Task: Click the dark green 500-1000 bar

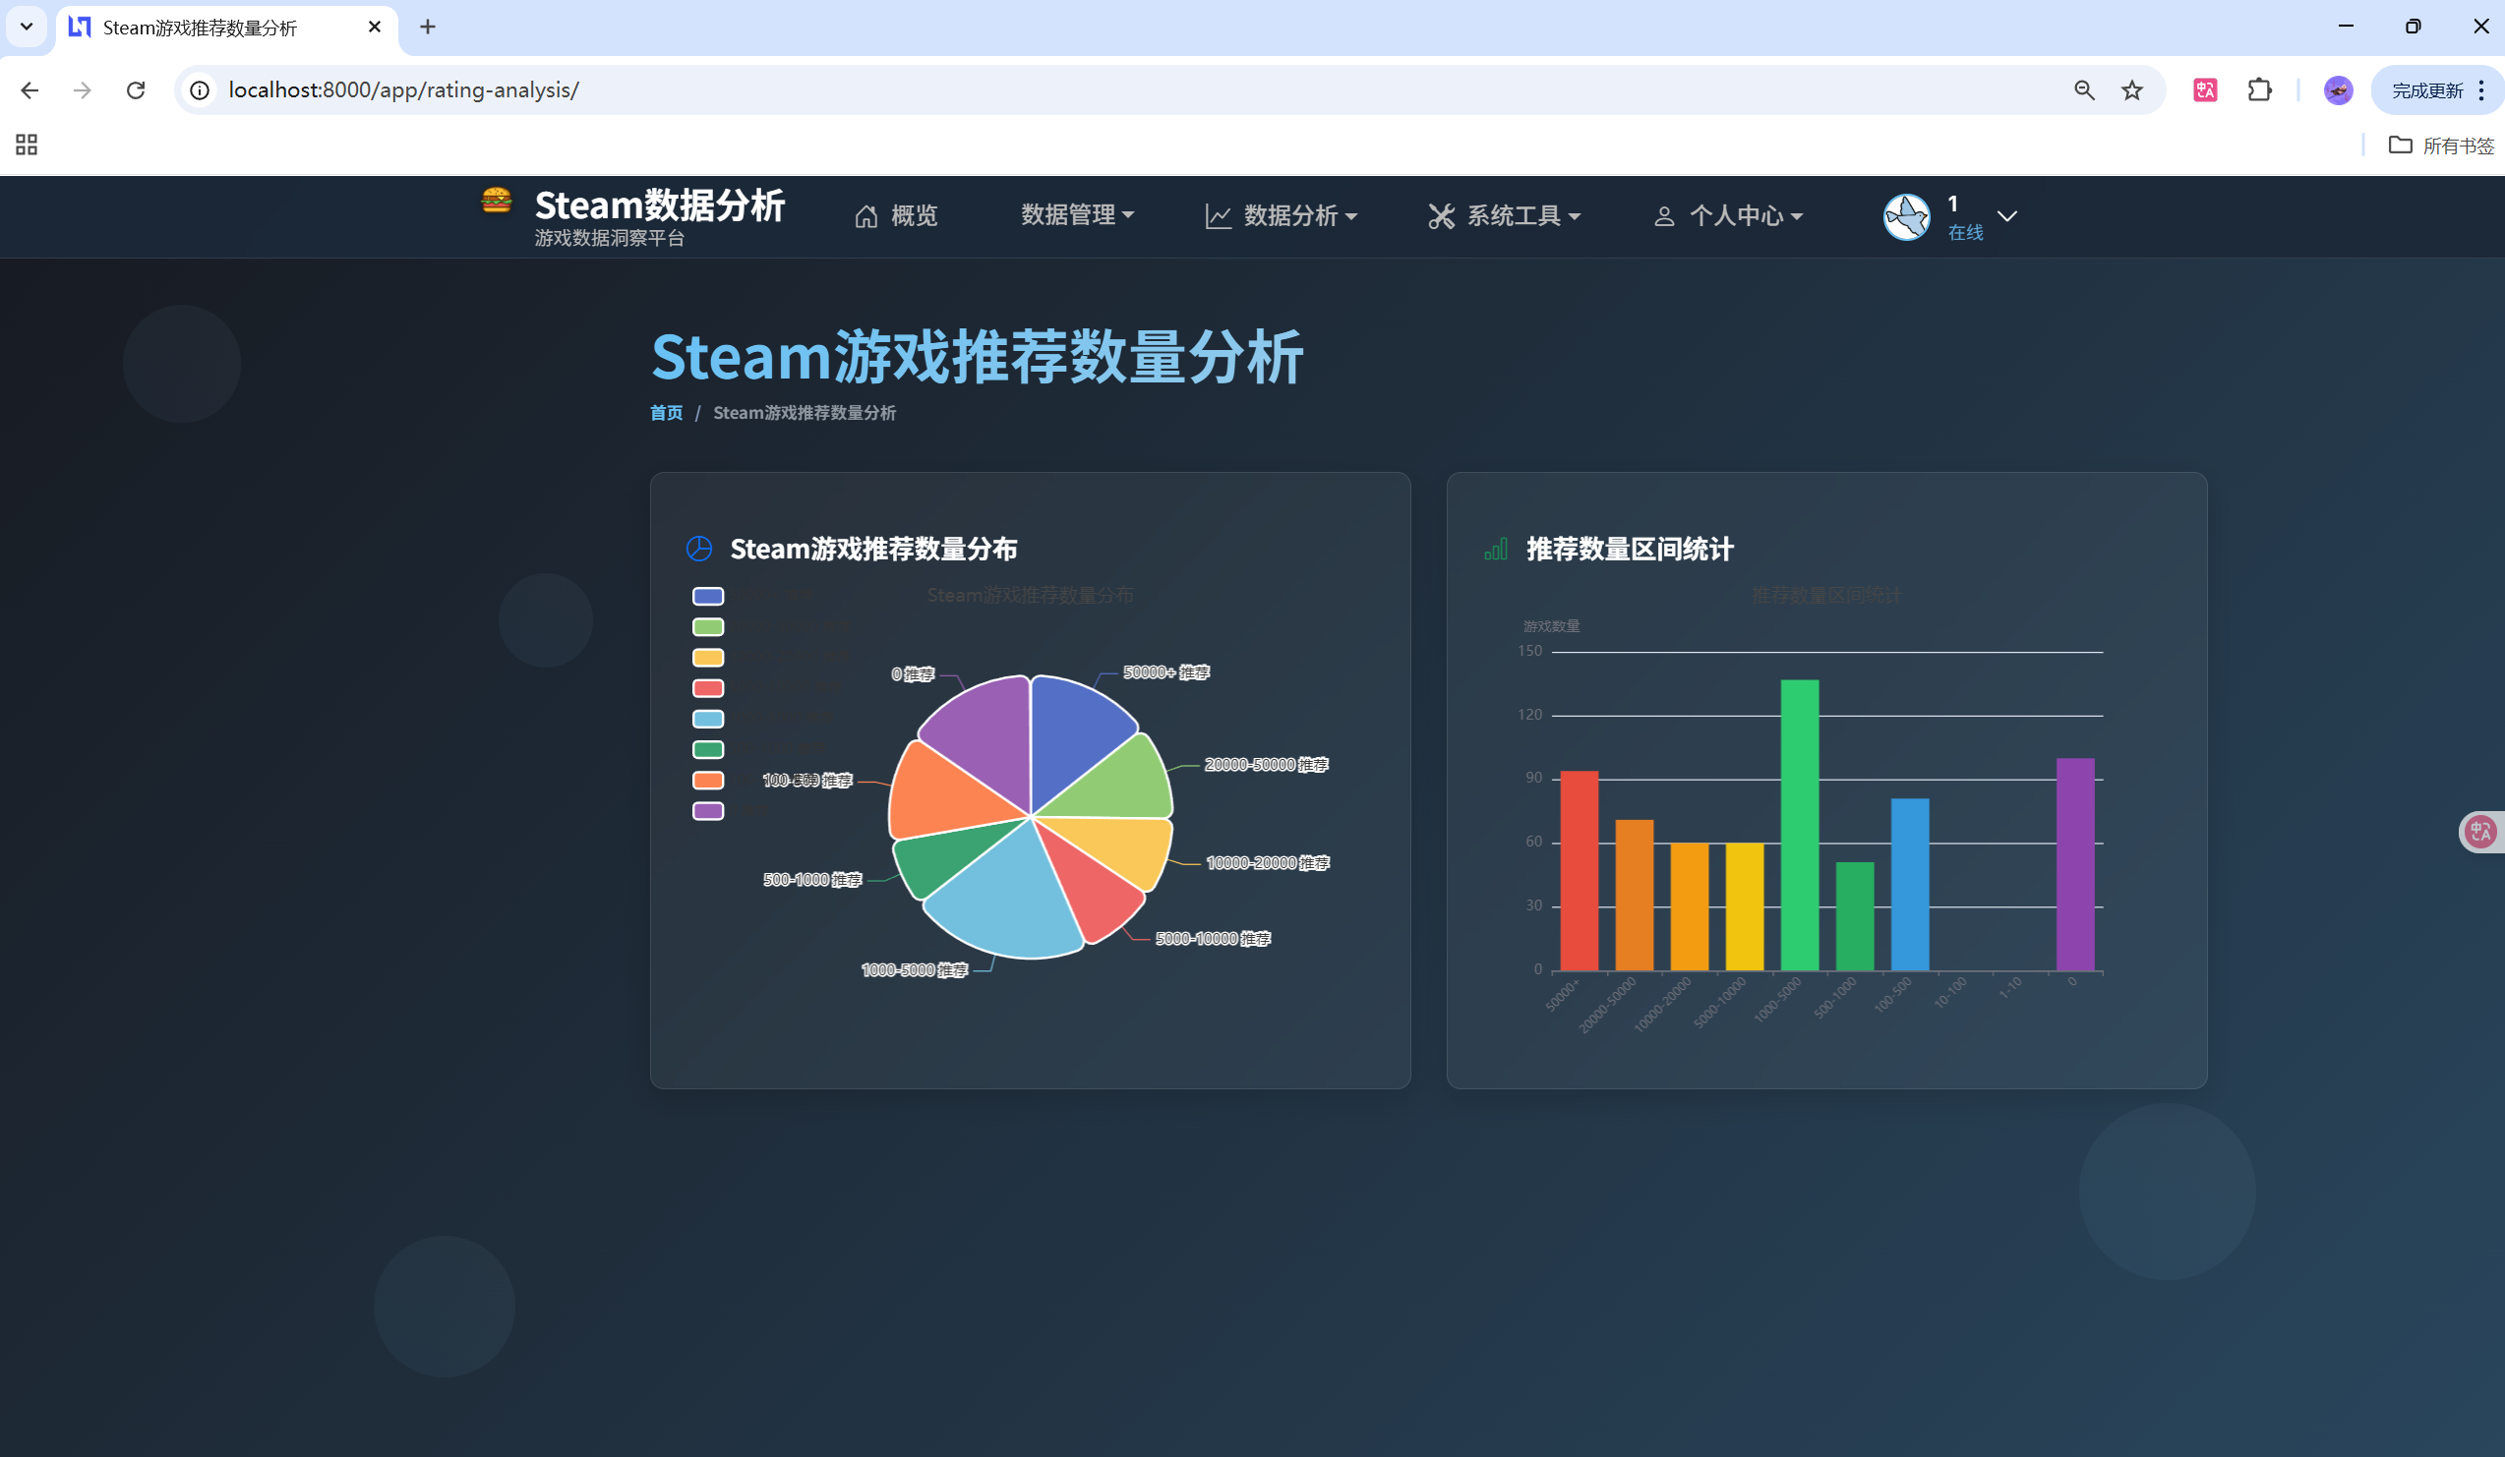Action: (1854, 916)
